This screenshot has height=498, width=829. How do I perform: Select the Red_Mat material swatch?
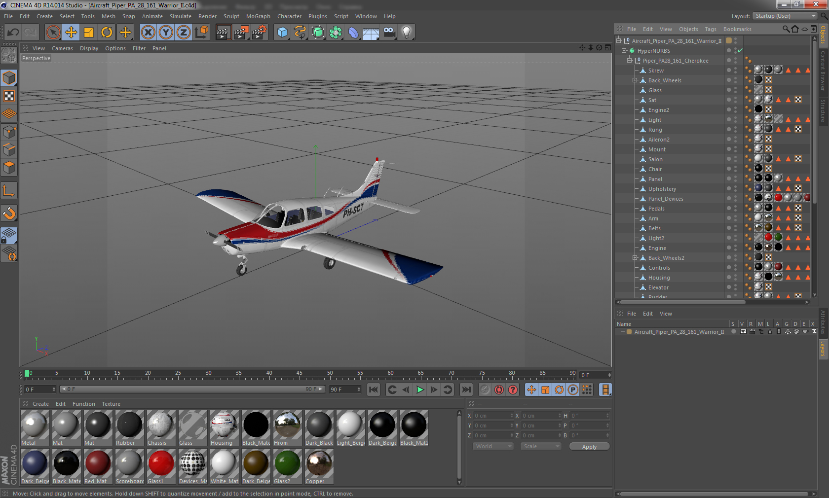[98, 466]
